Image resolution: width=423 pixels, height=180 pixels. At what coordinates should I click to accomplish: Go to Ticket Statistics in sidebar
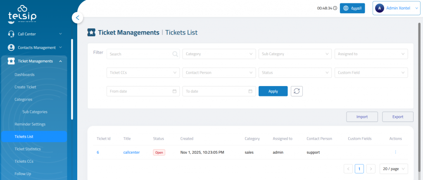[x=28, y=149]
